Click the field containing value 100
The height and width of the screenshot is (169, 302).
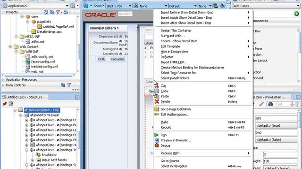point(280,161)
